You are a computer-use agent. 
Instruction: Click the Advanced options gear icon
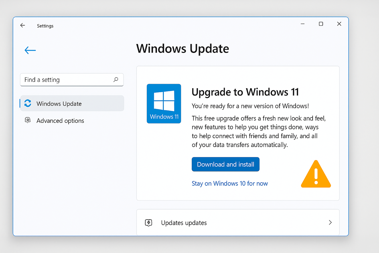point(28,120)
